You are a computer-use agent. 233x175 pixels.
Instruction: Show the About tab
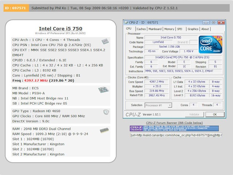point(205,29)
